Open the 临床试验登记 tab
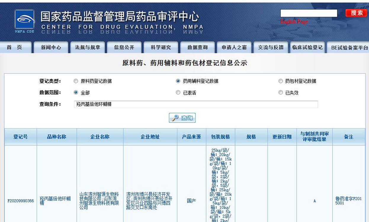 pyautogui.click(x=307, y=47)
